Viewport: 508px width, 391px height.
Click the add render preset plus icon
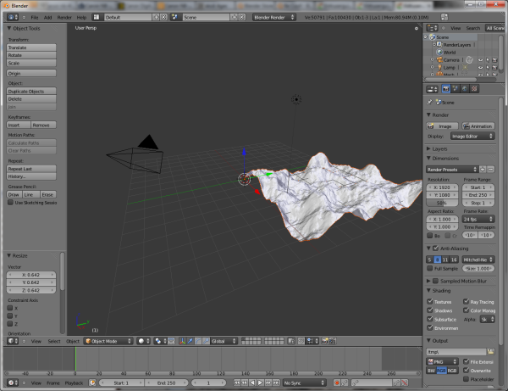pyautogui.click(x=483, y=169)
